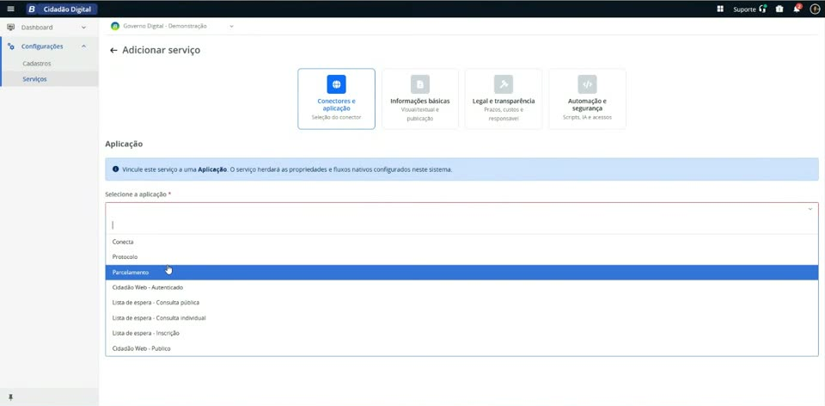Image resolution: width=825 pixels, height=406 pixels.
Task: Click the Legal e transparência gavel icon
Action: [x=504, y=84]
